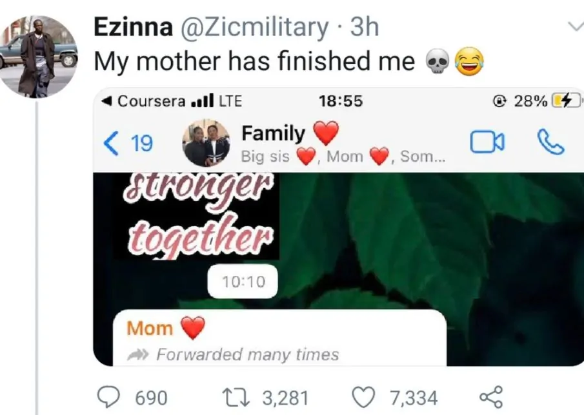Open the Family group info title
The height and width of the screenshot is (415, 584).
(274, 134)
